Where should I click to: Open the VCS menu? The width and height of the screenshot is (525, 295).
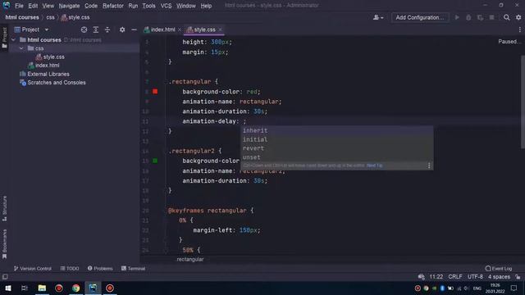point(166,6)
